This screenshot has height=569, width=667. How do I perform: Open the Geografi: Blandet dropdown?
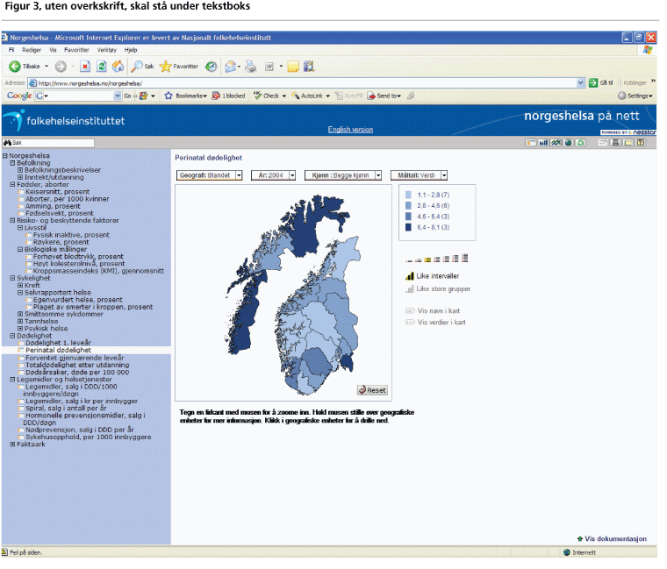[x=209, y=175]
